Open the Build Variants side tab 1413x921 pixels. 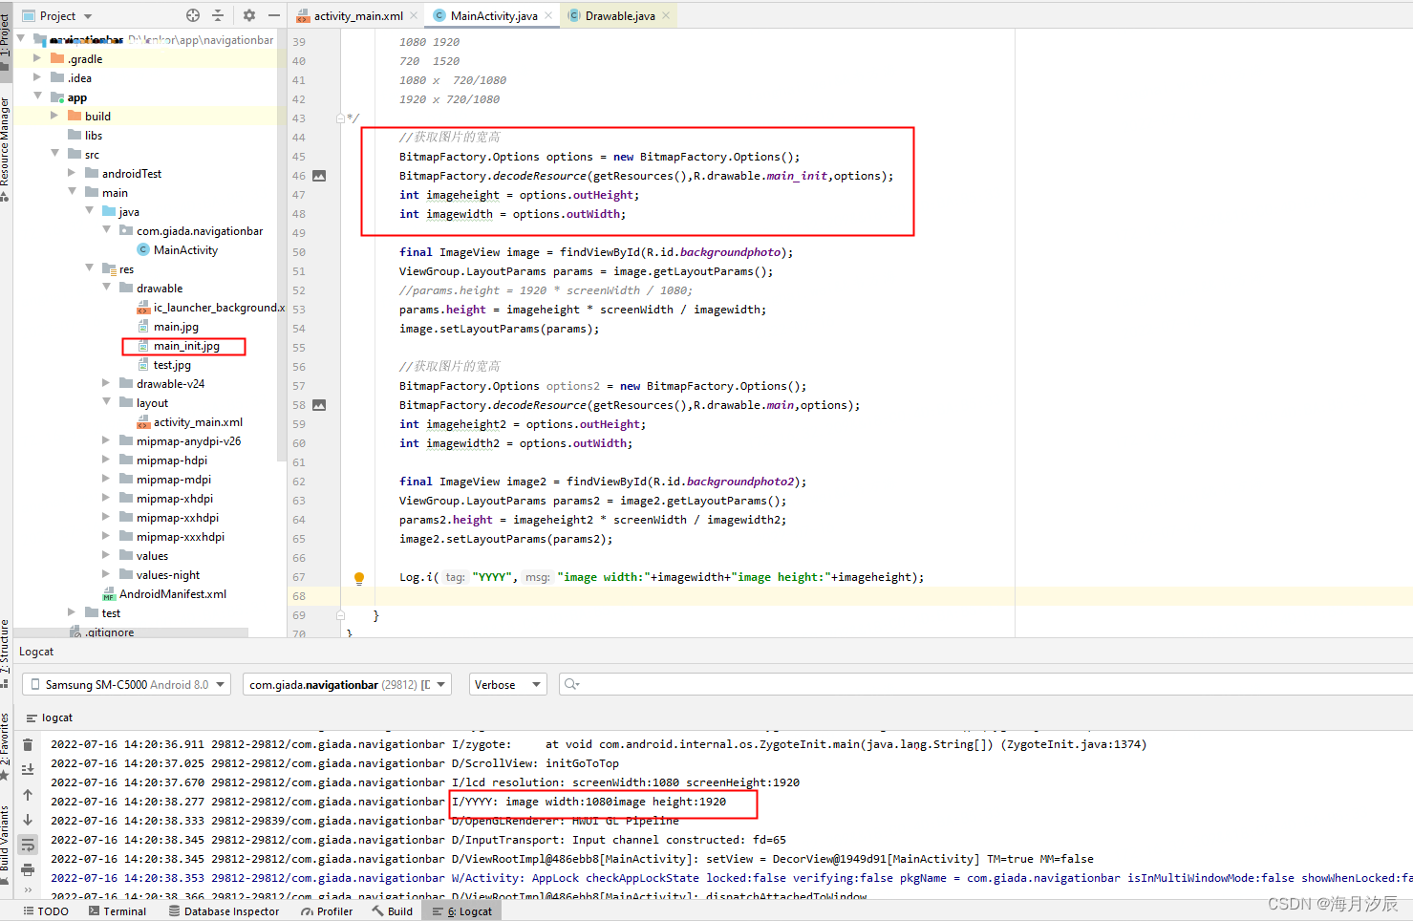[6, 846]
